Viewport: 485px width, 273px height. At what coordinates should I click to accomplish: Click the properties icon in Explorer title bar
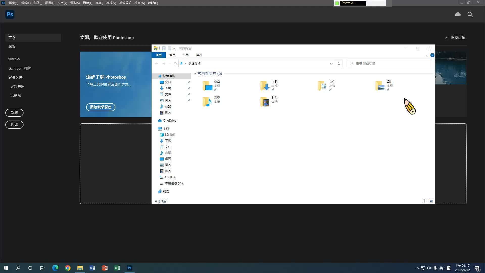(164, 48)
